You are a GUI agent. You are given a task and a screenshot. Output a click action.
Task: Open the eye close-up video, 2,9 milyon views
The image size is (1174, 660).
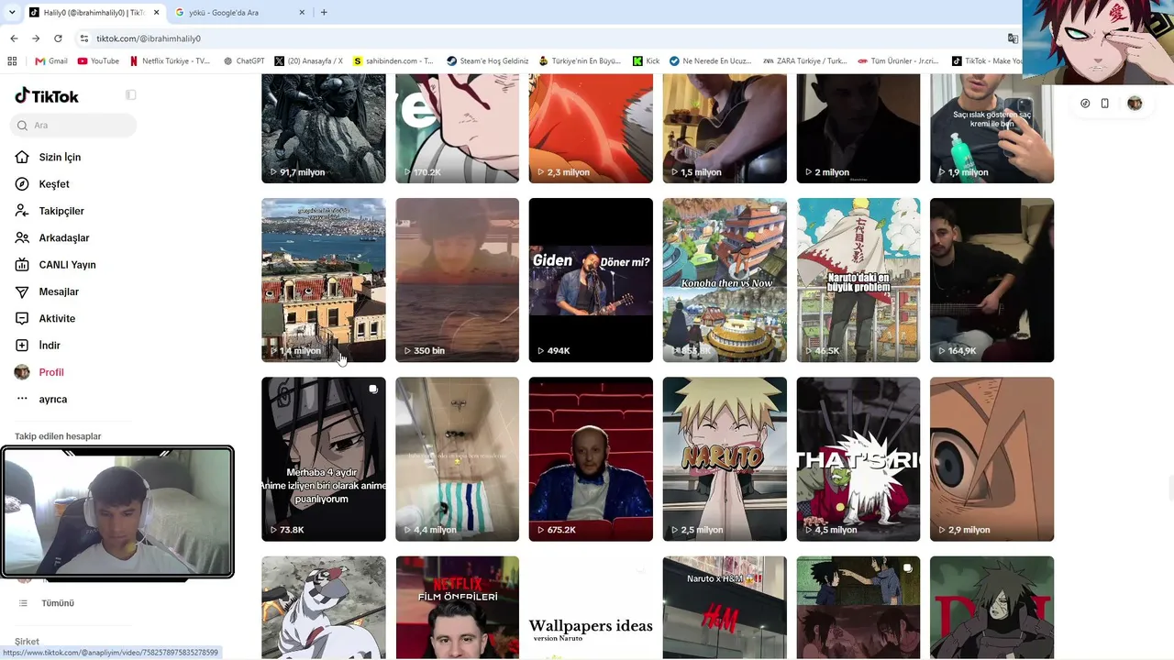coord(991,459)
